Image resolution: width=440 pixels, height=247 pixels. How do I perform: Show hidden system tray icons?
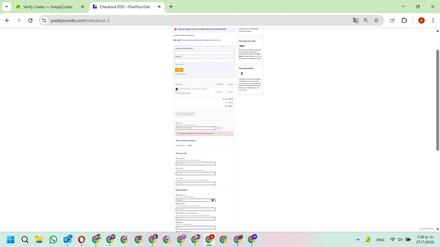coord(358,240)
